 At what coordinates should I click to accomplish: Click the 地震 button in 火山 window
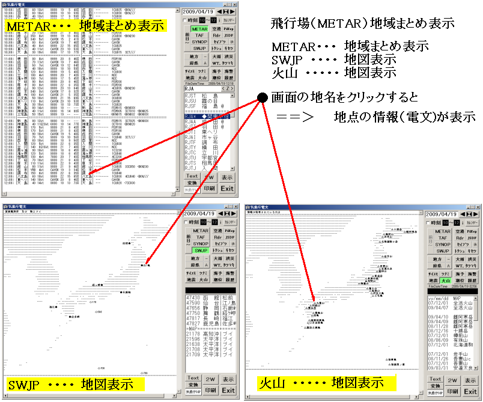[x=433, y=281]
